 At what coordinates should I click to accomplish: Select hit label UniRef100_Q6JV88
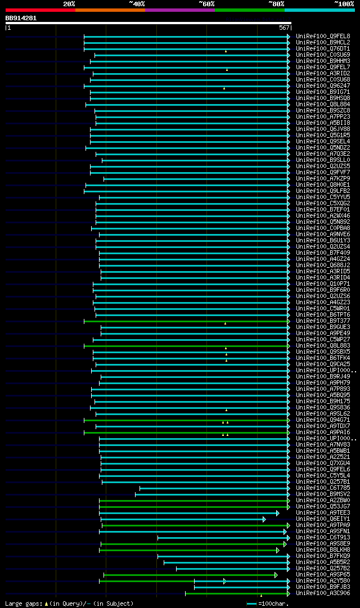[323, 129]
